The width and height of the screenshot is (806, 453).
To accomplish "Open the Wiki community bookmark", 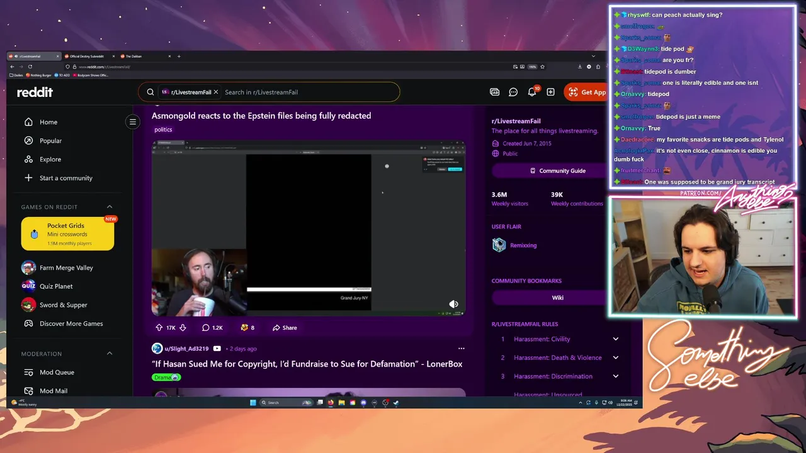I will [558, 298].
